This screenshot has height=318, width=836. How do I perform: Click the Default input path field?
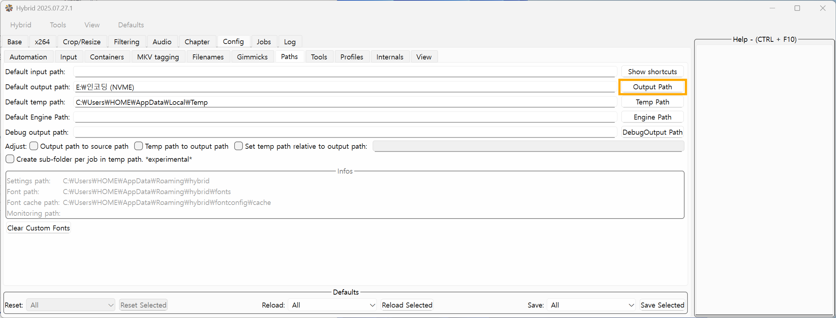coord(345,72)
